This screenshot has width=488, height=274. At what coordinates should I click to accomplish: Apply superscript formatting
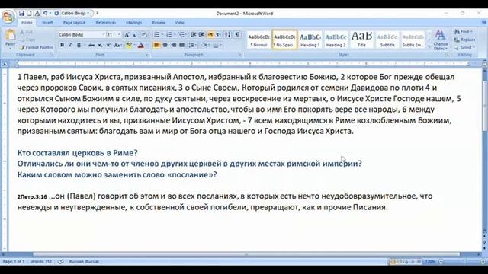point(108,46)
